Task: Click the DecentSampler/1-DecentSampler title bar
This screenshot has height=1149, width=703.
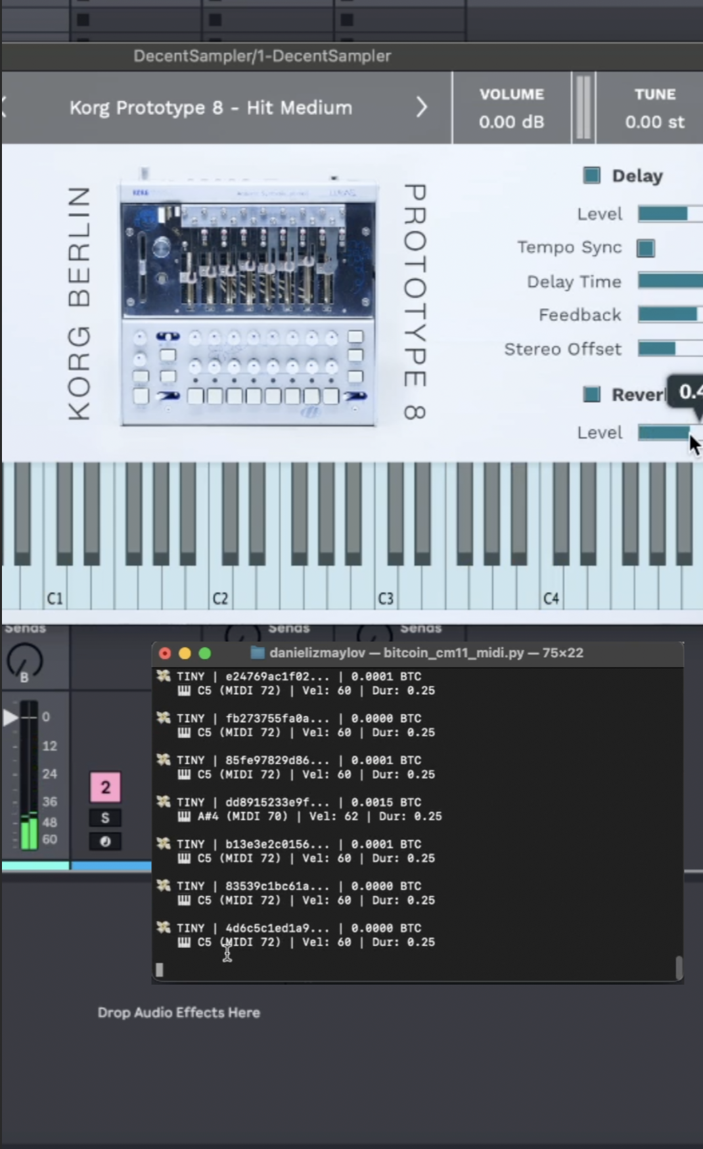Action: point(262,56)
